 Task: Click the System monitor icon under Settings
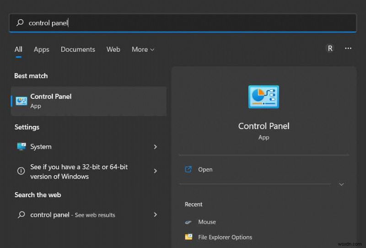click(21, 146)
